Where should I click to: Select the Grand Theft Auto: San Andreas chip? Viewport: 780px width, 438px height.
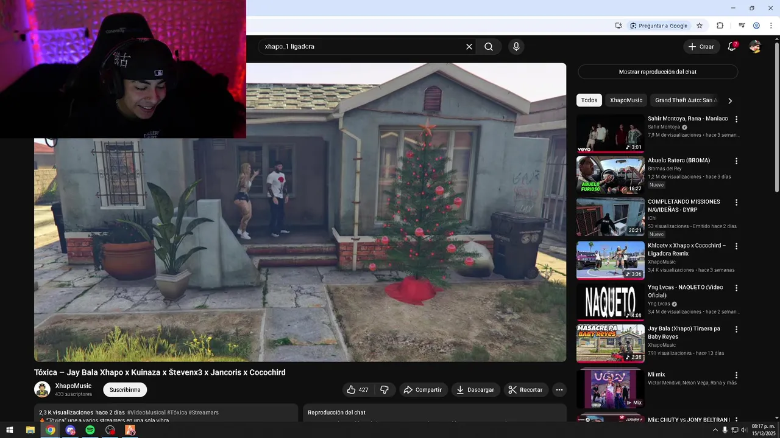686,100
